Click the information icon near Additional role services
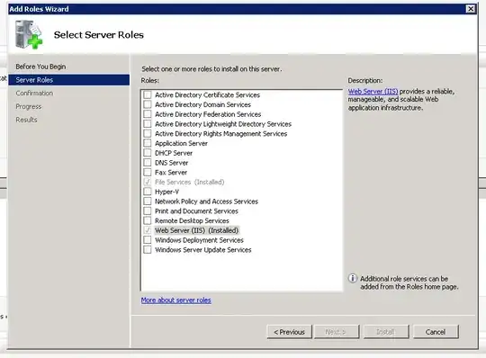The image size is (486, 358). coord(353,278)
